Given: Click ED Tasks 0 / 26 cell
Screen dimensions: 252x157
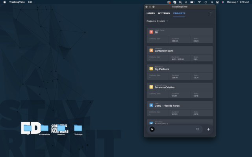Looking at the screenshot, I should (202, 40).
